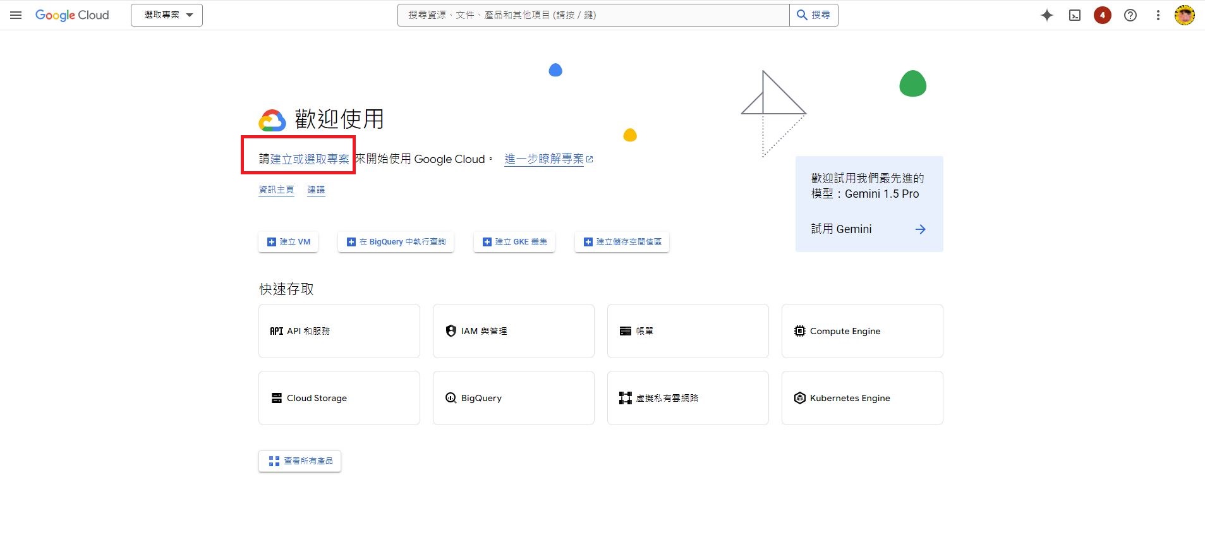Viewport: 1205px width, 542px height.
Task: Focus the resource search input field
Action: coord(593,15)
